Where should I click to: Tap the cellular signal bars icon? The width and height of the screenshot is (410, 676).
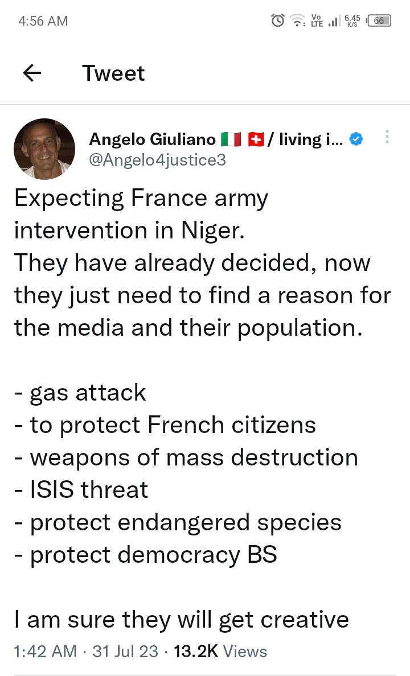[334, 20]
